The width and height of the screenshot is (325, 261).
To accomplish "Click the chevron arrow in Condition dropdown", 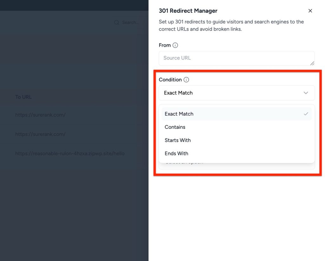I will click(x=306, y=93).
